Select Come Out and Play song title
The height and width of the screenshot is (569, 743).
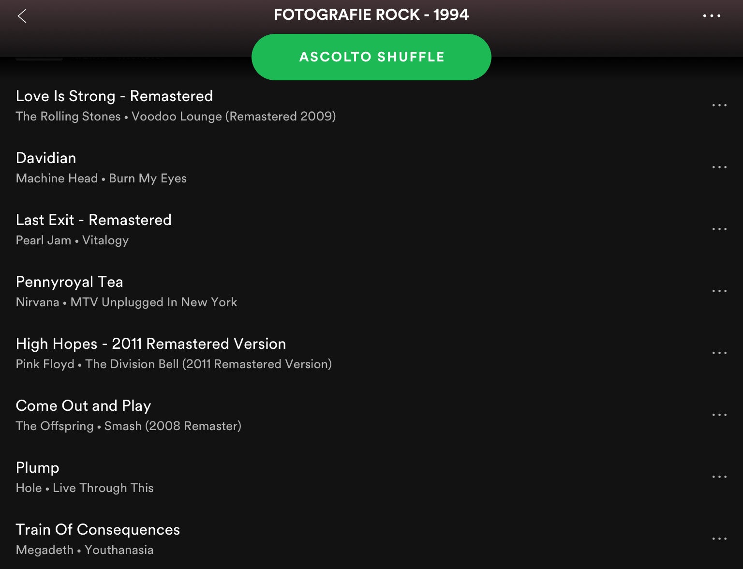83,406
